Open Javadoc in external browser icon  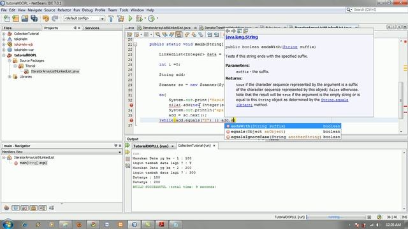240,31
